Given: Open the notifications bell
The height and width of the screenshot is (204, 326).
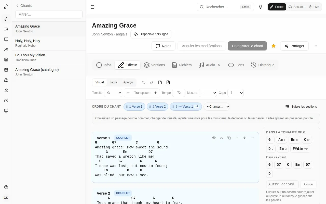Looking at the screenshot, I should 261,7.
